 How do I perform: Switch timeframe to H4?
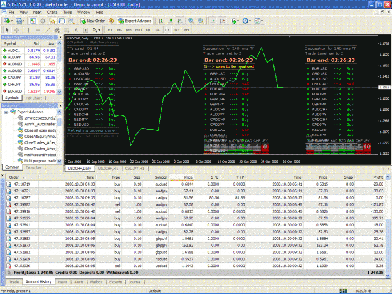(157, 30)
